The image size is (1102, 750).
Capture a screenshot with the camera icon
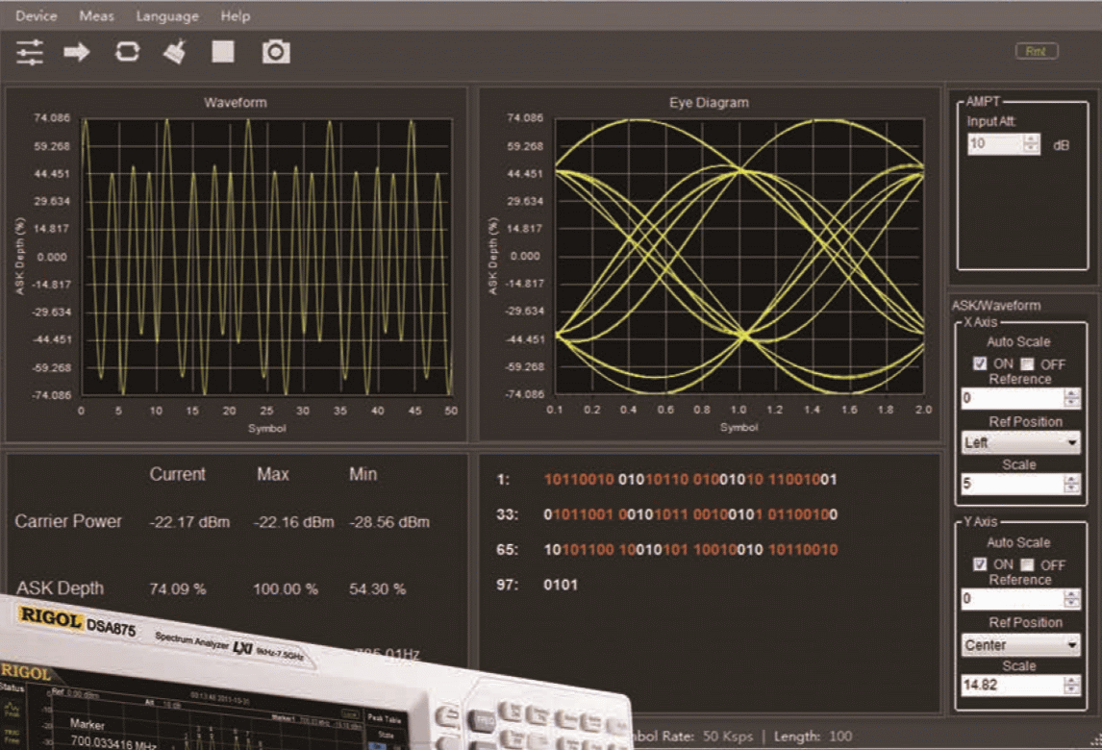point(276,52)
